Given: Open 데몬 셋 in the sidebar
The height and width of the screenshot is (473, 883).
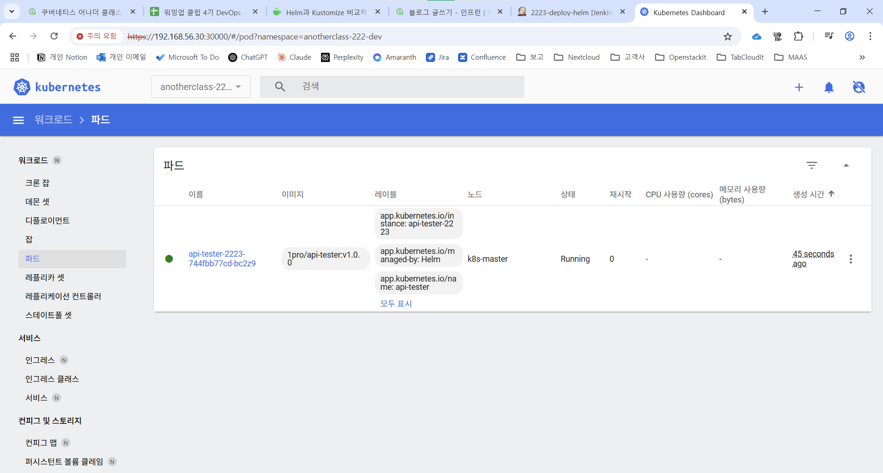Looking at the screenshot, I should (37, 202).
